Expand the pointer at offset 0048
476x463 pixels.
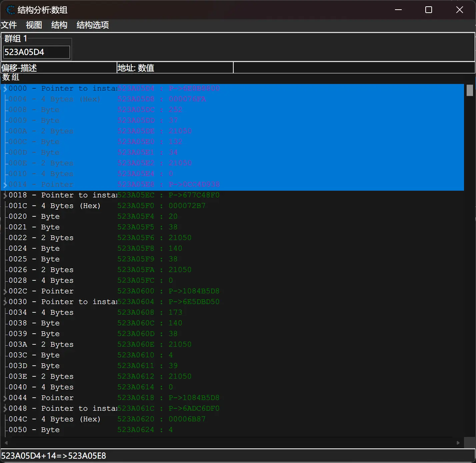(5, 409)
